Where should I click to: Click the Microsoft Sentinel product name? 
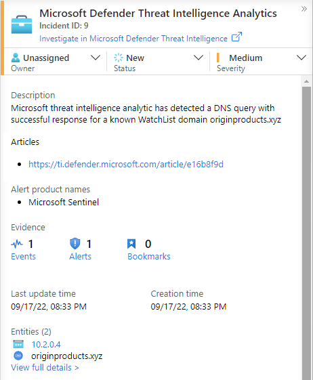click(x=64, y=202)
